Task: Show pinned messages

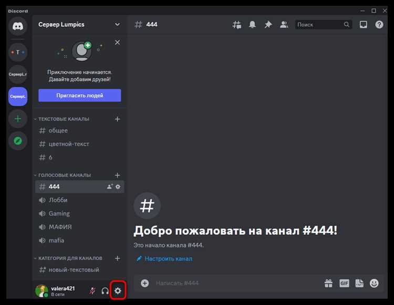Action: 268,25
